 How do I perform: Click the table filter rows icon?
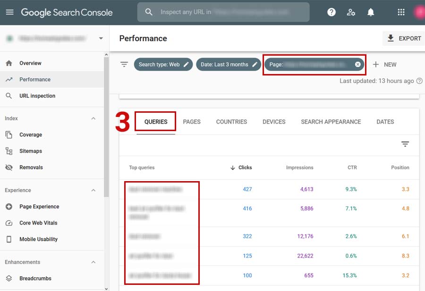[405, 144]
